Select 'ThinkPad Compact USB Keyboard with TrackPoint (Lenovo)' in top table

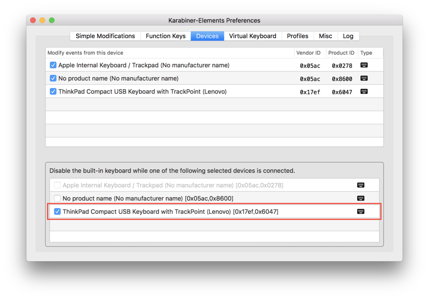tap(142, 91)
